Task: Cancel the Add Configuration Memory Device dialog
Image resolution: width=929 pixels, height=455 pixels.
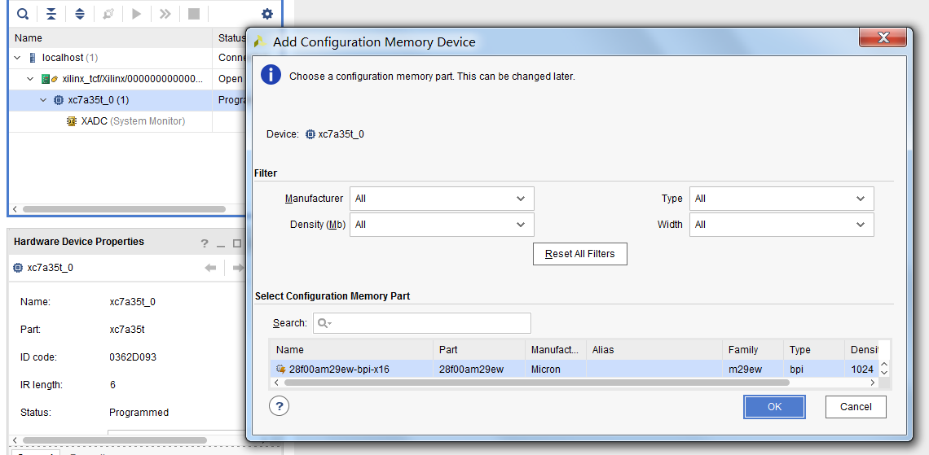Action: tap(856, 407)
